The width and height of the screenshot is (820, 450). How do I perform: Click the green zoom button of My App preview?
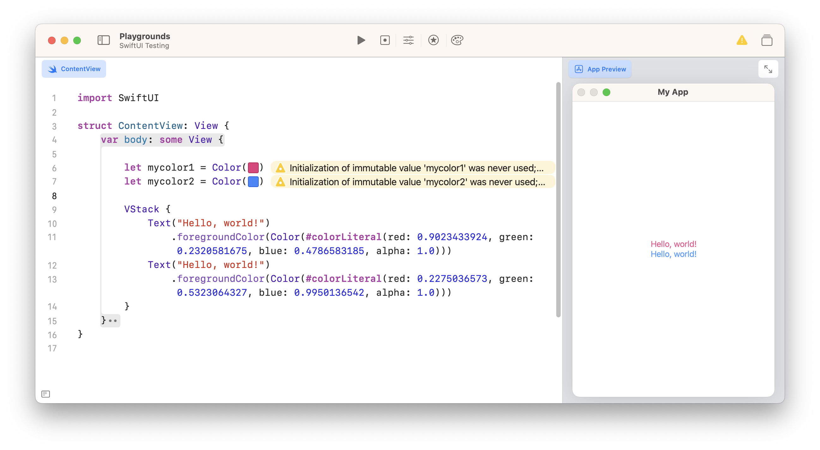[x=606, y=92]
